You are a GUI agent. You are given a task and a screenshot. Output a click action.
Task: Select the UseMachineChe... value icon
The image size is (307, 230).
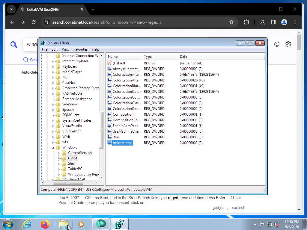pyautogui.click(x=110, y=131)
